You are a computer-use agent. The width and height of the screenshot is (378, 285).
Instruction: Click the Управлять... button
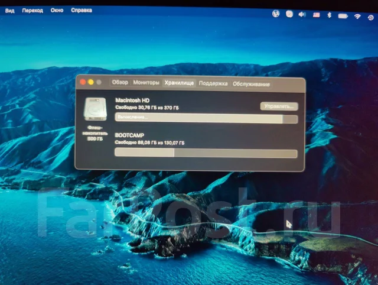click(x=279, y=106)
